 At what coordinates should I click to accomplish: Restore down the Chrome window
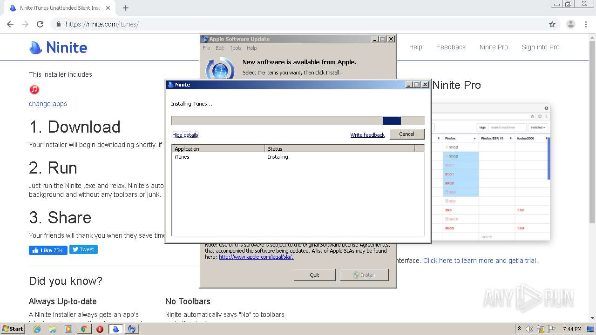(x=569, y=4)
